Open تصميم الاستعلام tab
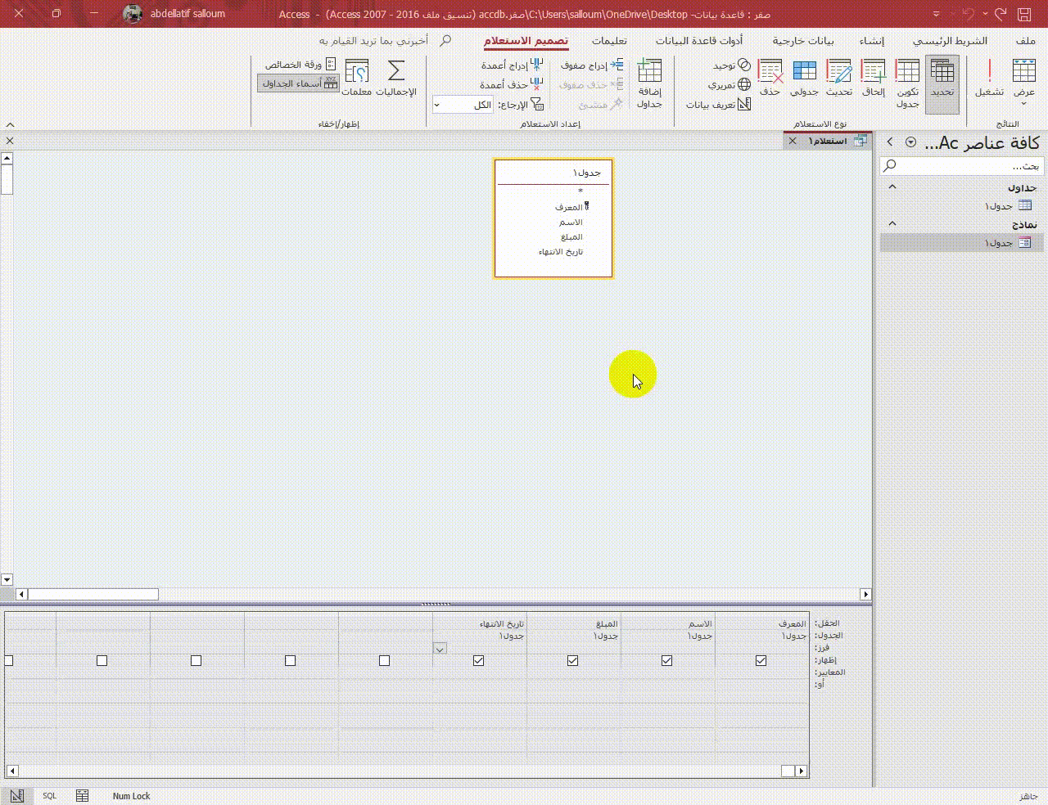The height and width of the screenshot is (805, 1048). coord(526,40)
